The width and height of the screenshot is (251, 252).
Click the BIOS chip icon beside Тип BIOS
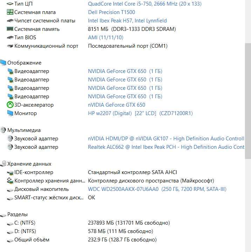(10, 38)
